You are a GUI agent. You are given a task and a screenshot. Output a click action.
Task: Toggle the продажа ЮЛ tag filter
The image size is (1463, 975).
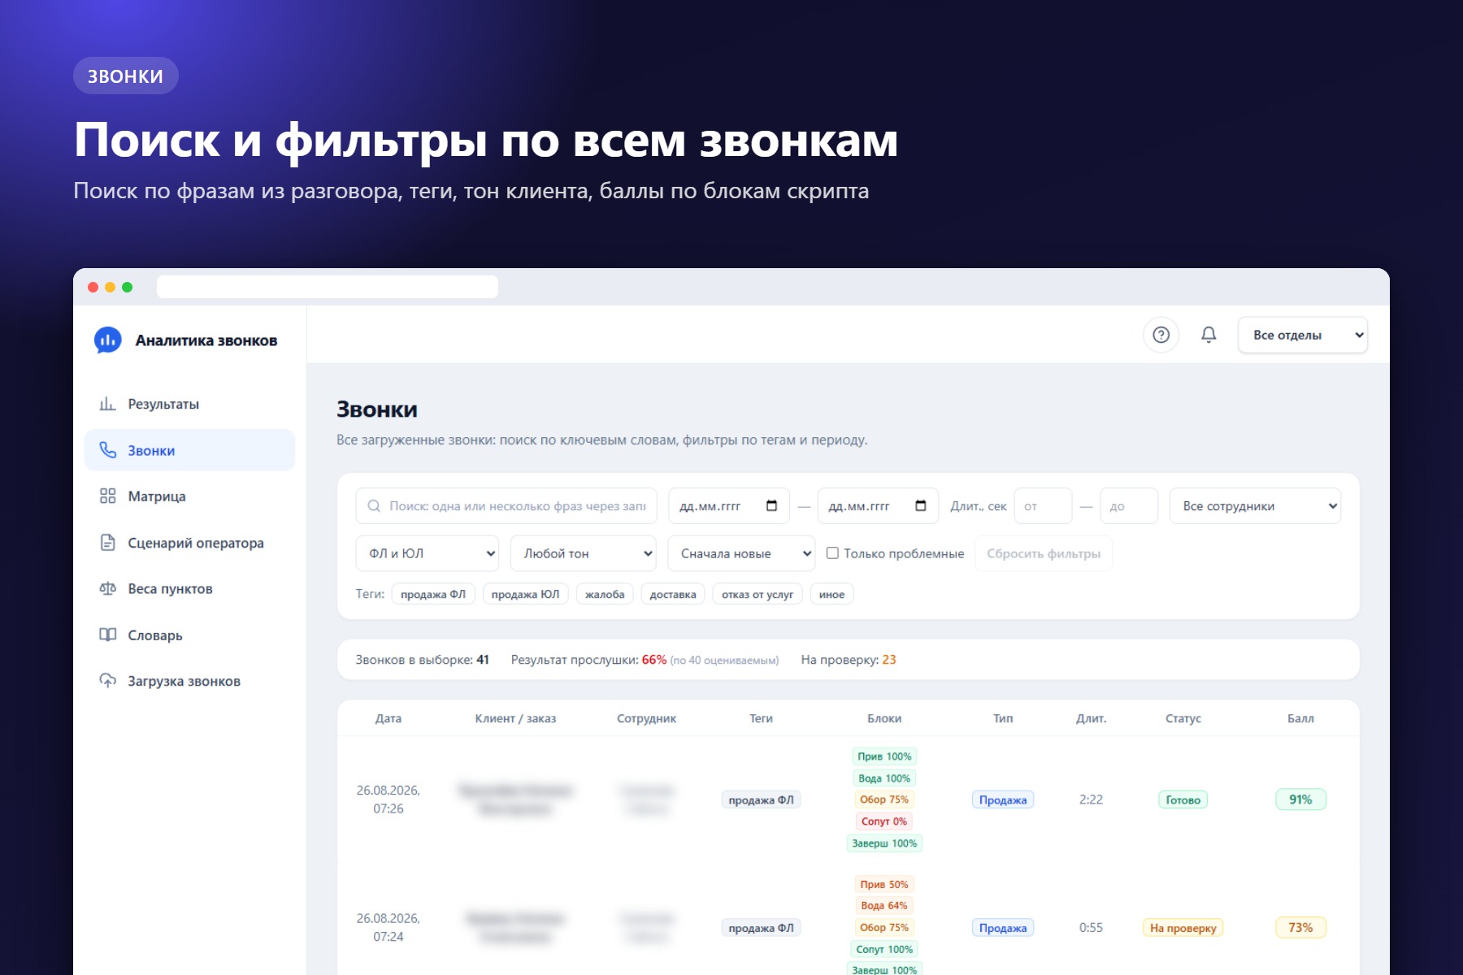coord(525,594)
